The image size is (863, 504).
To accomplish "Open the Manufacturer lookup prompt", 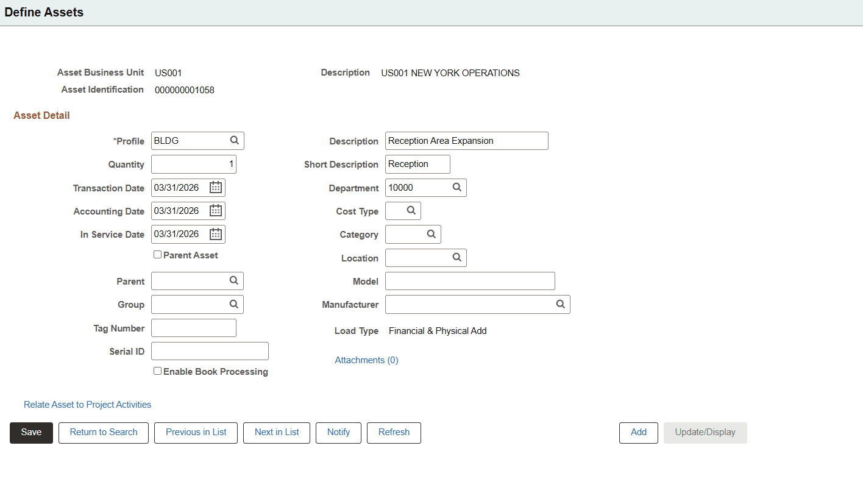I will [x=560, y=304].
